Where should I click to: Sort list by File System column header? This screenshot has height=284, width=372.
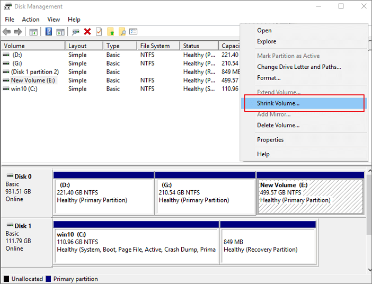[155, 46]
